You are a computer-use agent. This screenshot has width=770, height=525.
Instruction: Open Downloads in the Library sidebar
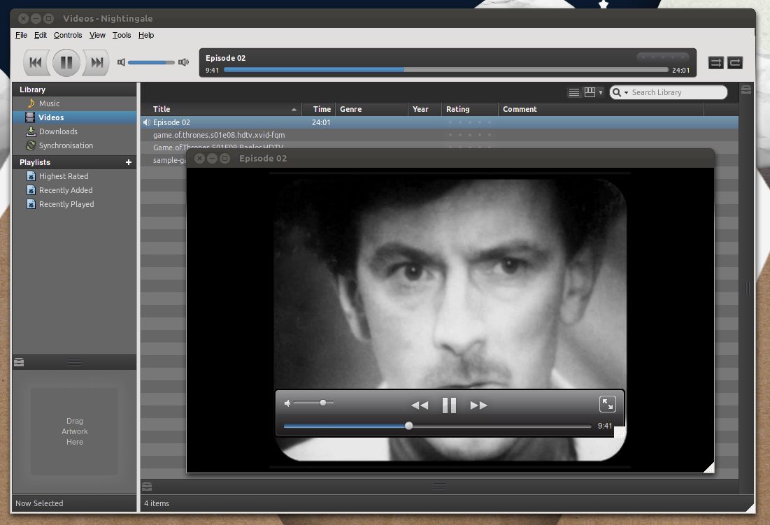[x=74, y=131]
